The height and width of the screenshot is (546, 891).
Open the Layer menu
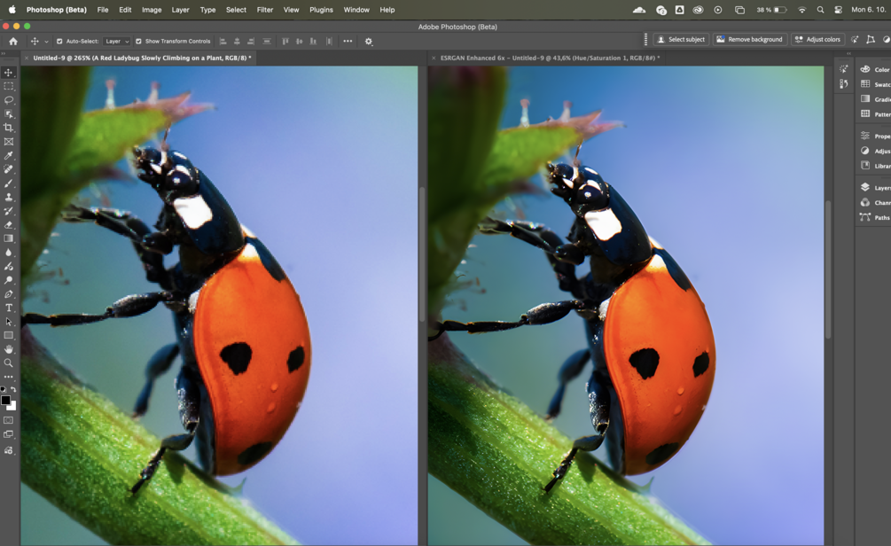click(x=181, y=10)
